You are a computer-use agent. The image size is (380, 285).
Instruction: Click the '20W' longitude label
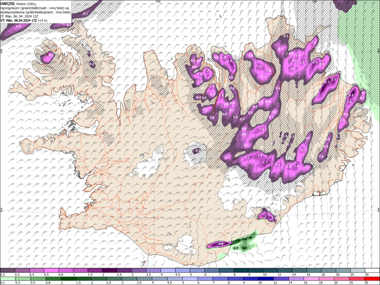(158, 1)
